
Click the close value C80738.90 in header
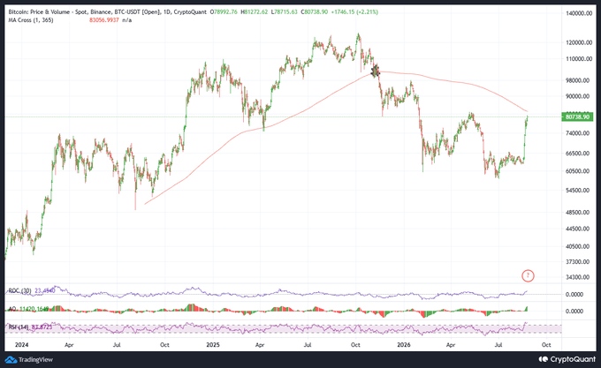[315, 11]
